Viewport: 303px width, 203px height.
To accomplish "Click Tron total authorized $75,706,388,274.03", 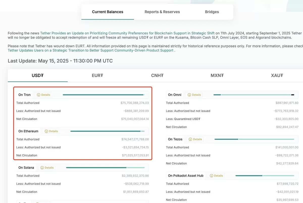I will (x=135, y=103).
